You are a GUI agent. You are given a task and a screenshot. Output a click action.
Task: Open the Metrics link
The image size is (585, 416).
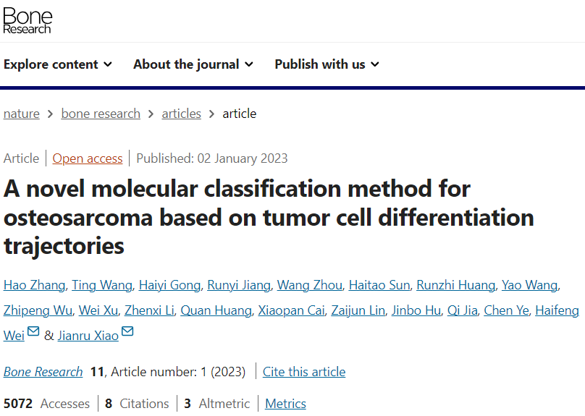[x=285, y=404]
